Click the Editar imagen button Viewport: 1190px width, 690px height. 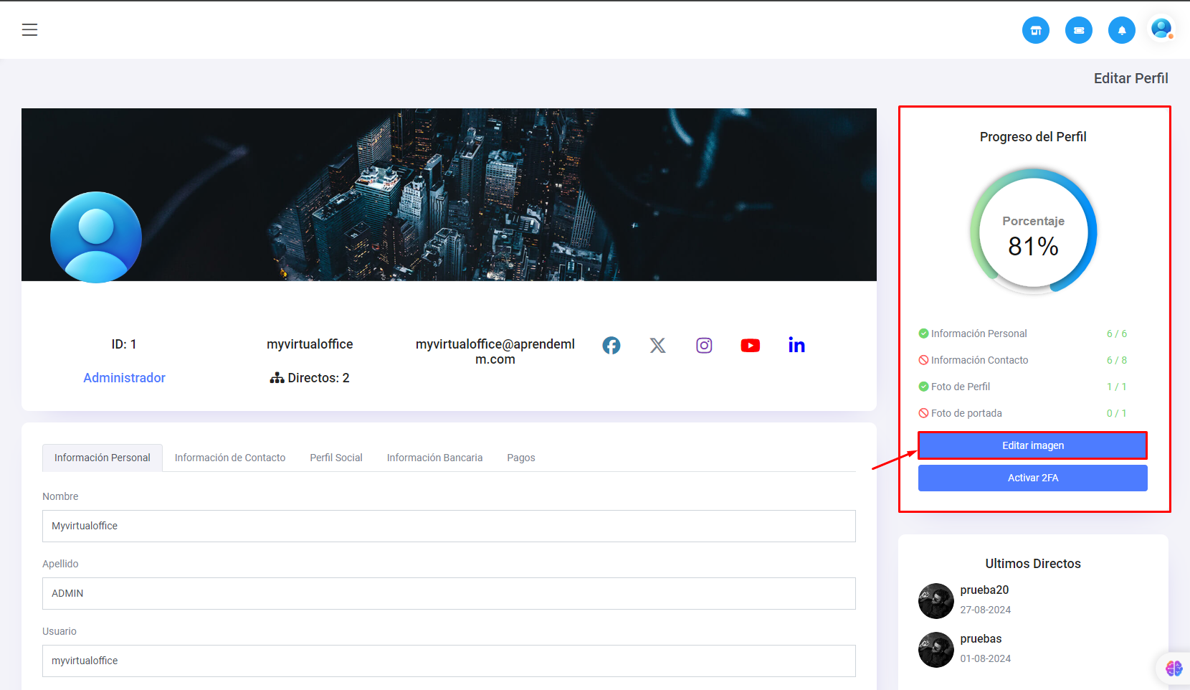(x=1032, y=445)
